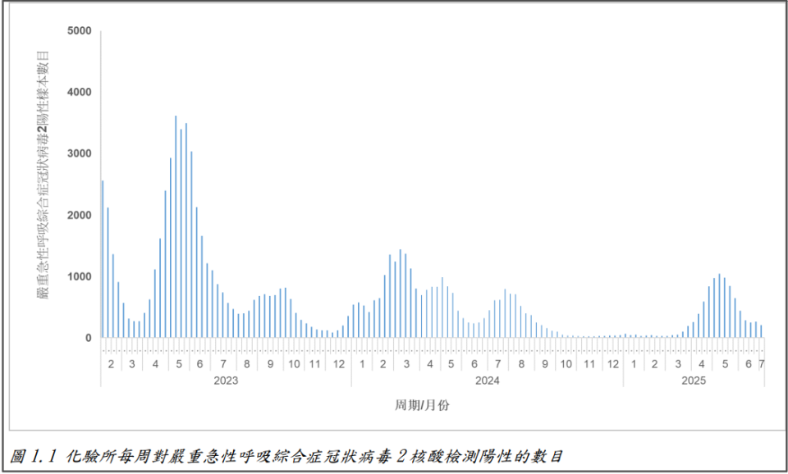Click month label 12 in the 2023 group
This screenshot has height=474, width=788.
pyautogui.click(x=339, y=364)
